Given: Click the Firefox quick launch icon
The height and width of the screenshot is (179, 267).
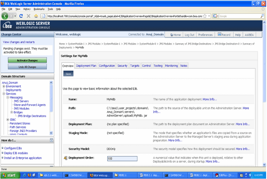Looking at the screenshot, I should pyautogui.click(x=29, y=175).
